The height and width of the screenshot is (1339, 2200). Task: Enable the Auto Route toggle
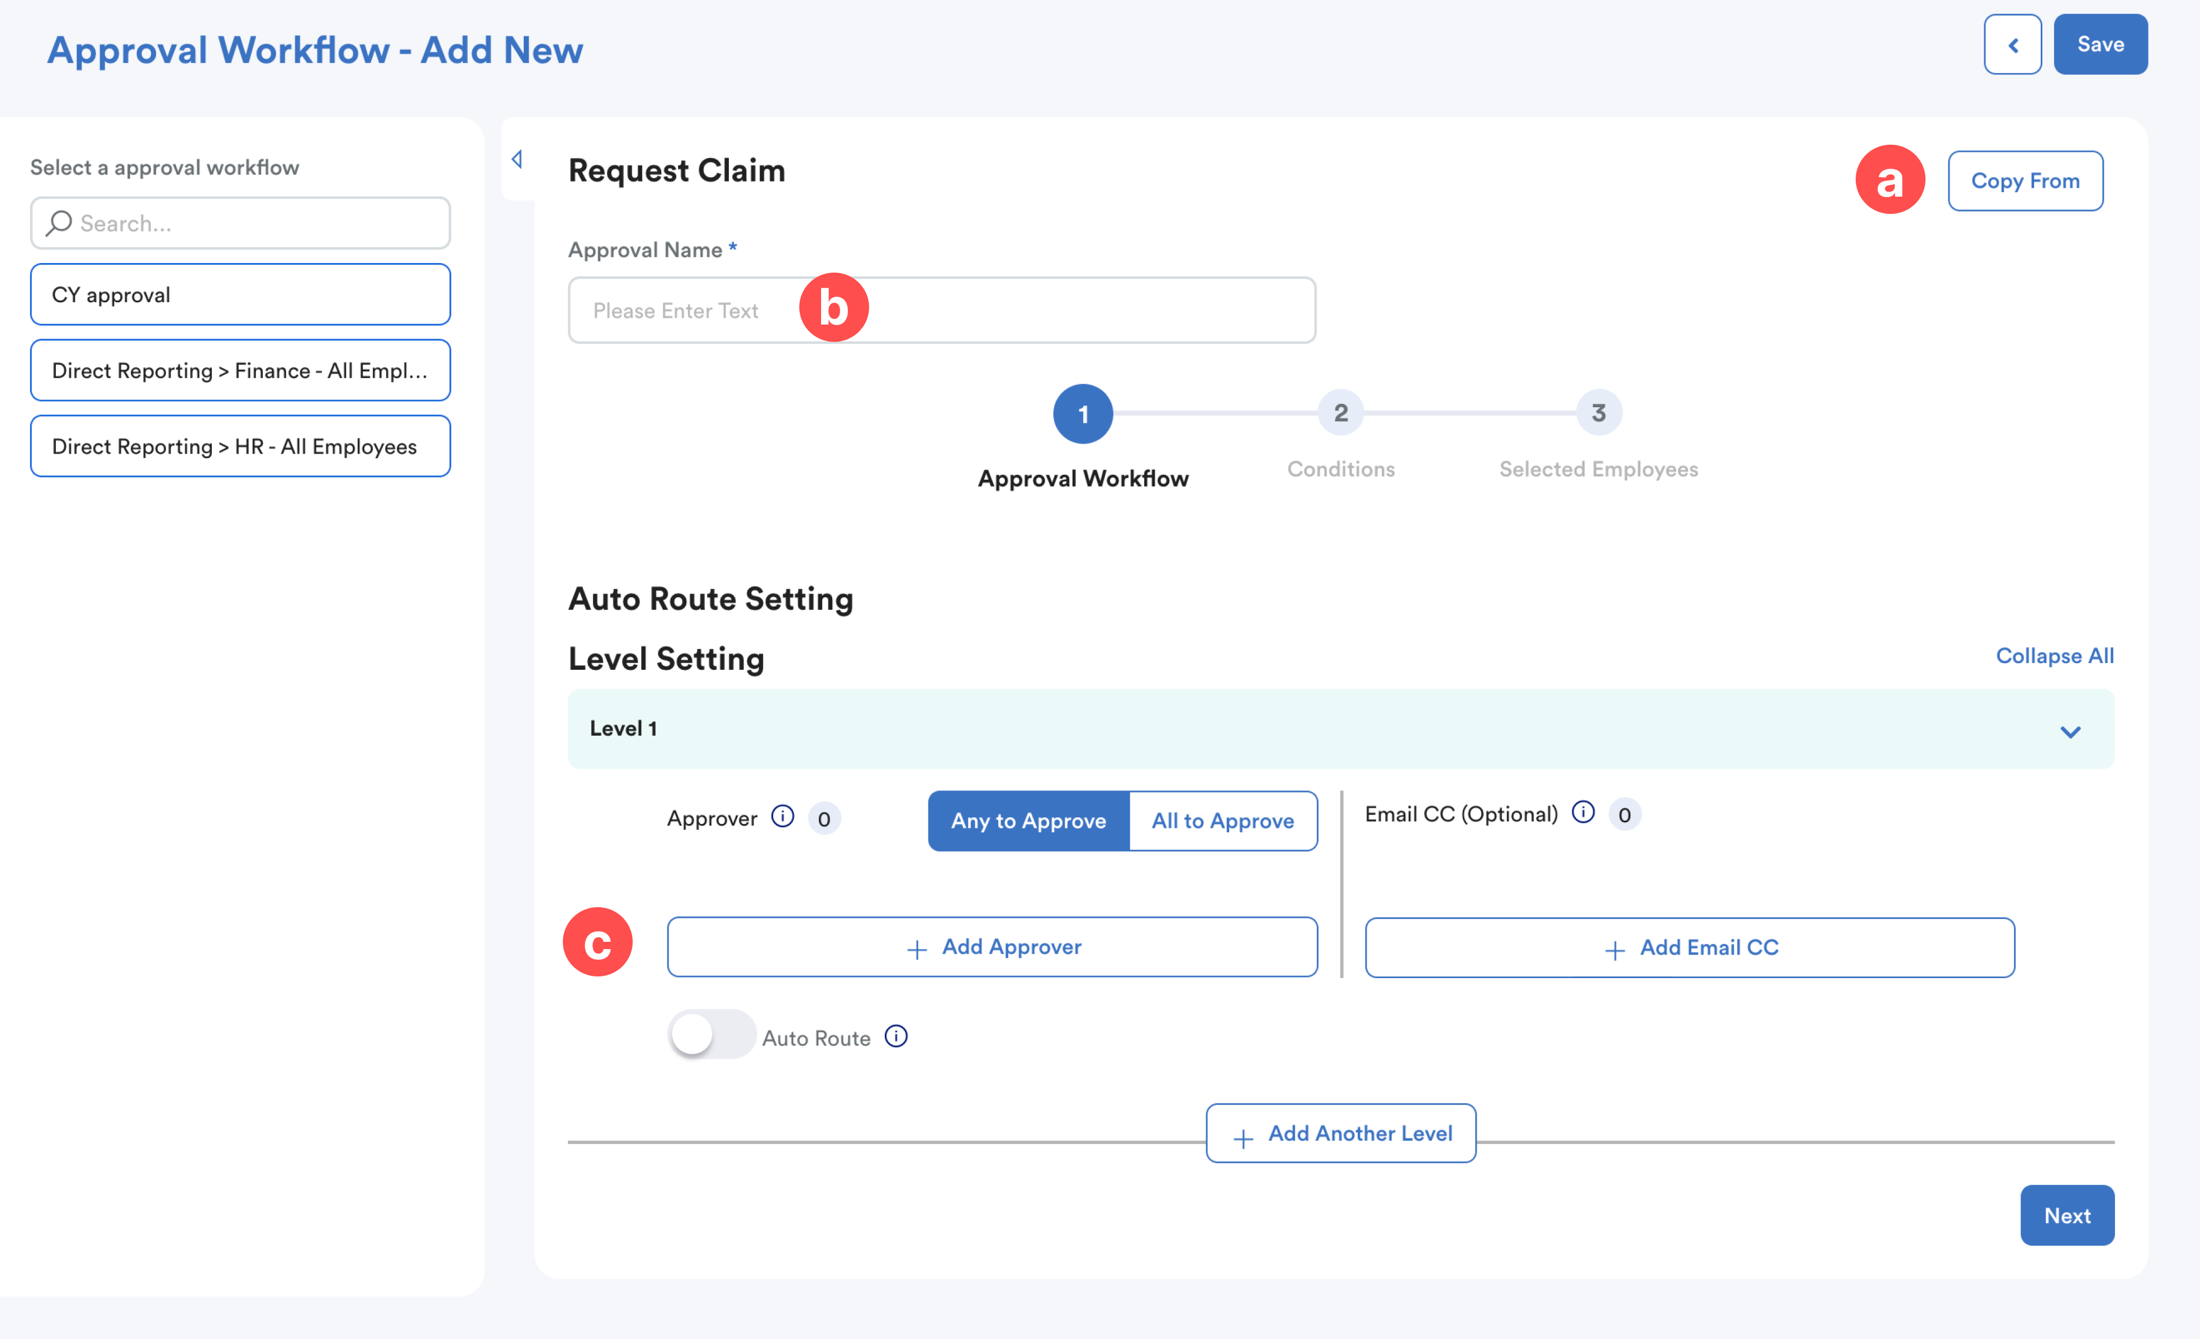(x=711, y=1035)
